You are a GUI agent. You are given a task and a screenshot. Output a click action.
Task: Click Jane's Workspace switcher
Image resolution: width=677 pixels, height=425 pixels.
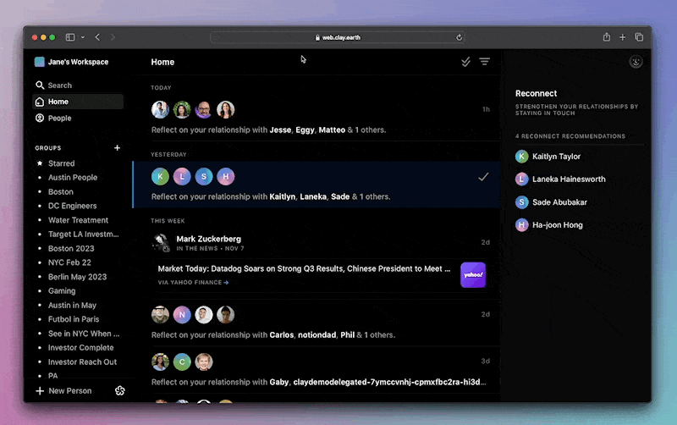[72, 62]
